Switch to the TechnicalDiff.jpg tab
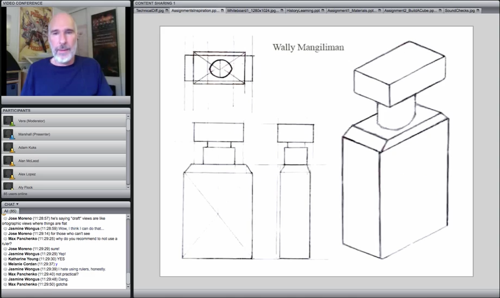 [151, 10]
